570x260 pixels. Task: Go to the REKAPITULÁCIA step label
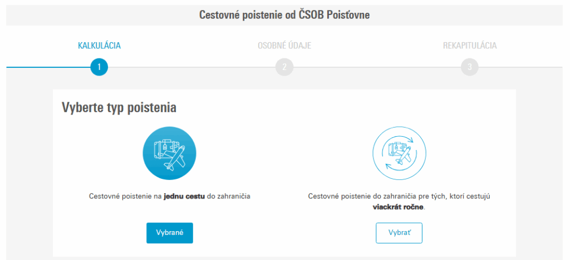click(x=469, y=46)
